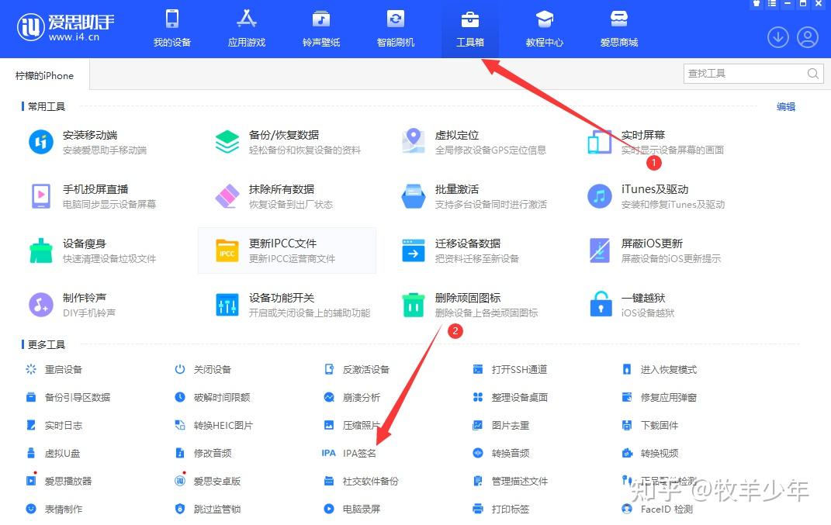Open 打开SSH通道 tool

coord(510,370)
